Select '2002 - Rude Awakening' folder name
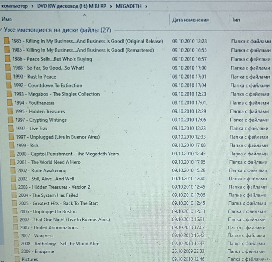Screen dimensions: 272x262 coord(42,170)
